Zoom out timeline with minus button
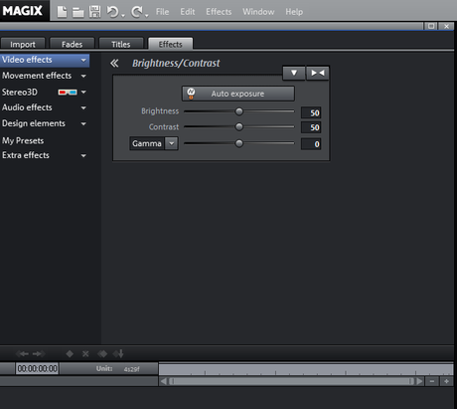 coord(432,381)
